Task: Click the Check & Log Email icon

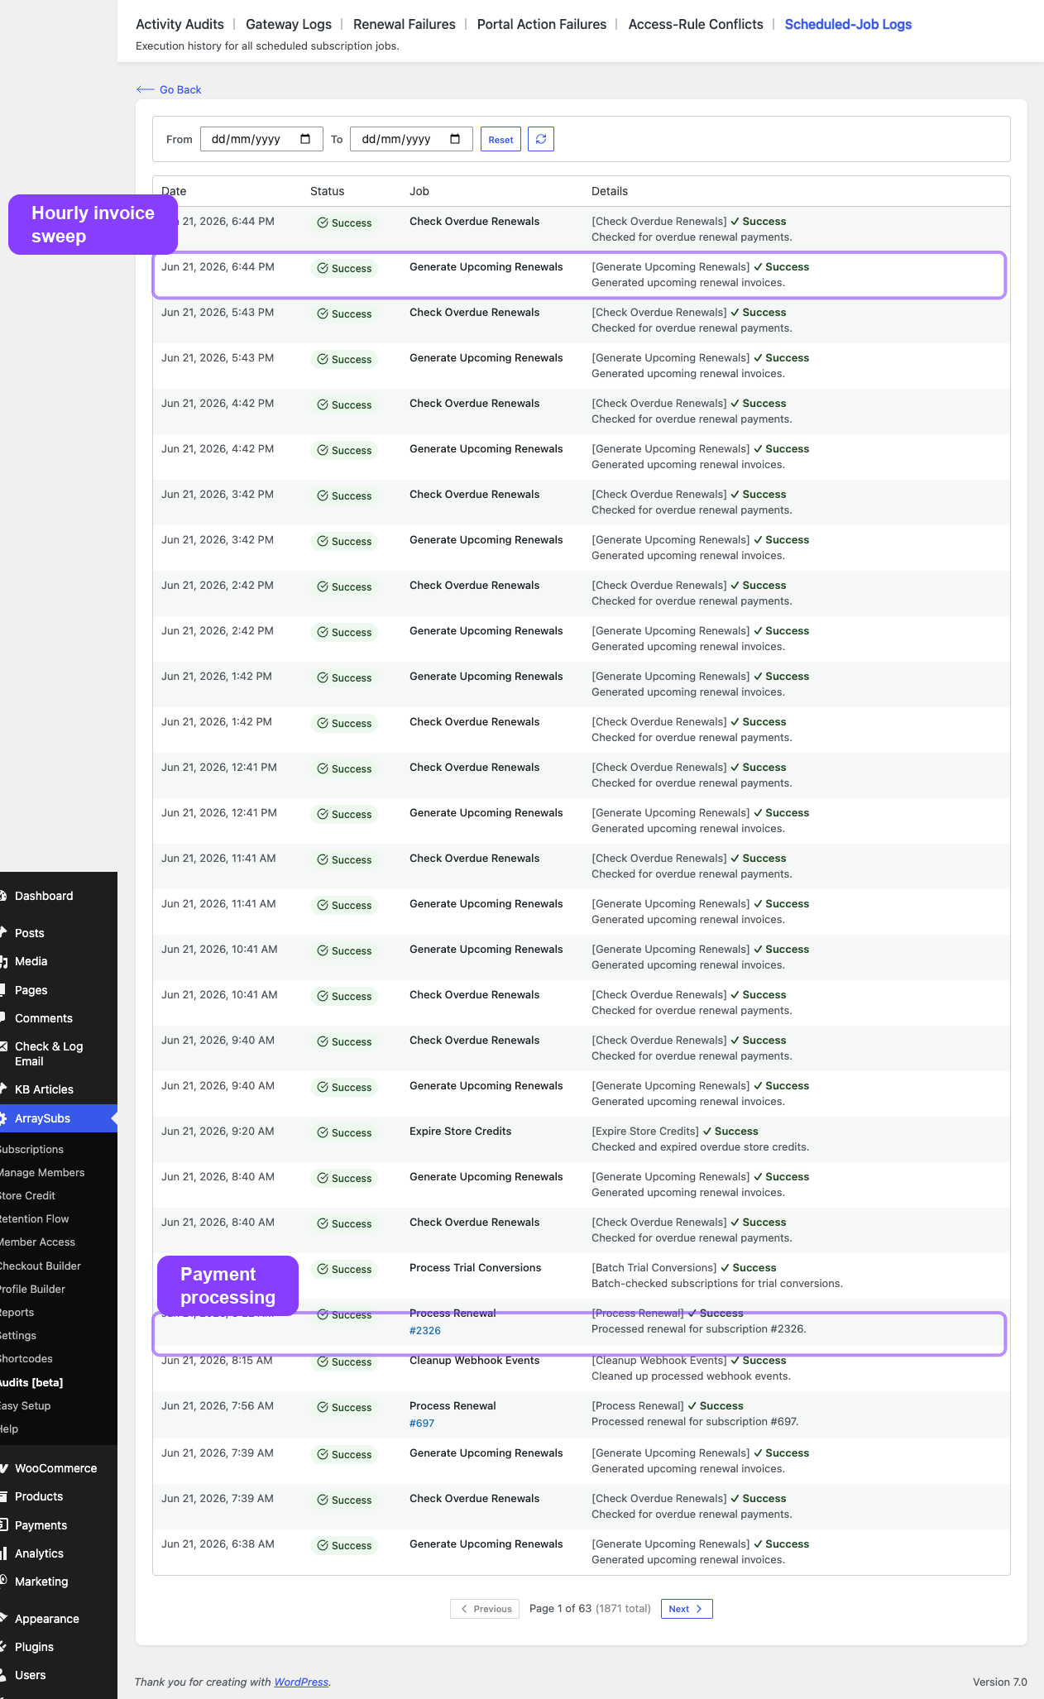Action: click(3, 1046)
